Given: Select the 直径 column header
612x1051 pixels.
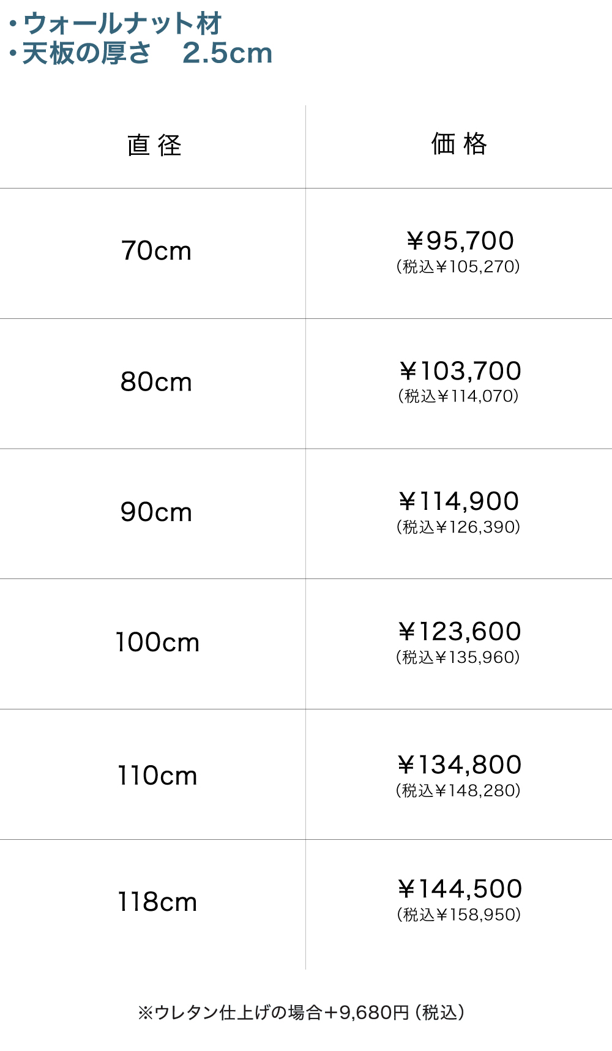Looking at the screenshot, I should click(154, 146).
